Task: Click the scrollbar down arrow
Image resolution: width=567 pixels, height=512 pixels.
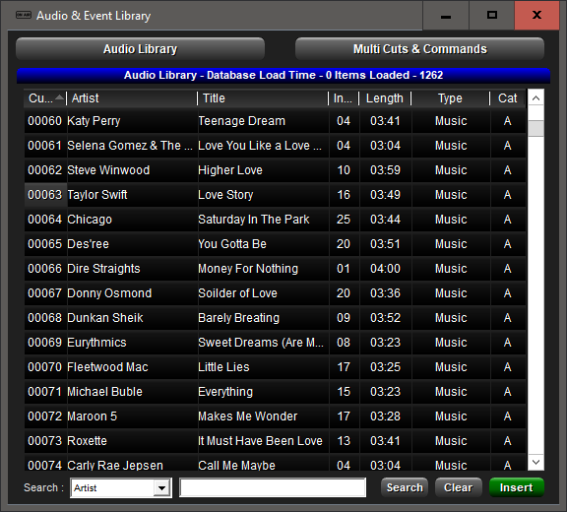Action: 535,462
